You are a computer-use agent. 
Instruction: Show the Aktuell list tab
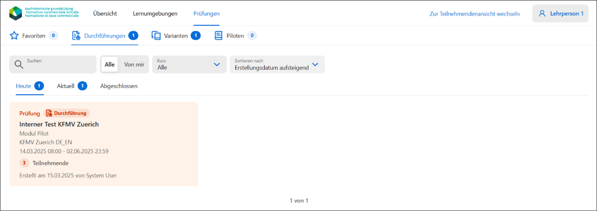pyautogui.click(x=72, y=86)
